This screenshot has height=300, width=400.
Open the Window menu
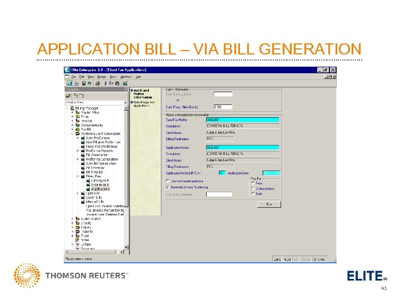coord(126,77)
